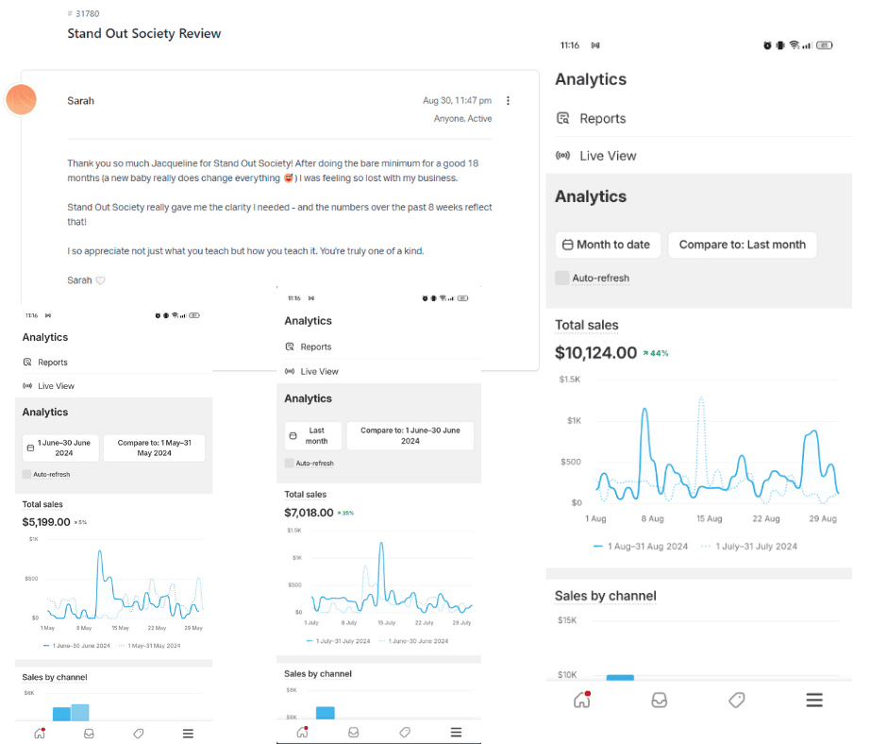Tap inbox icon in July screen bottom bar
887x744 pixels.
click(354, 732)
